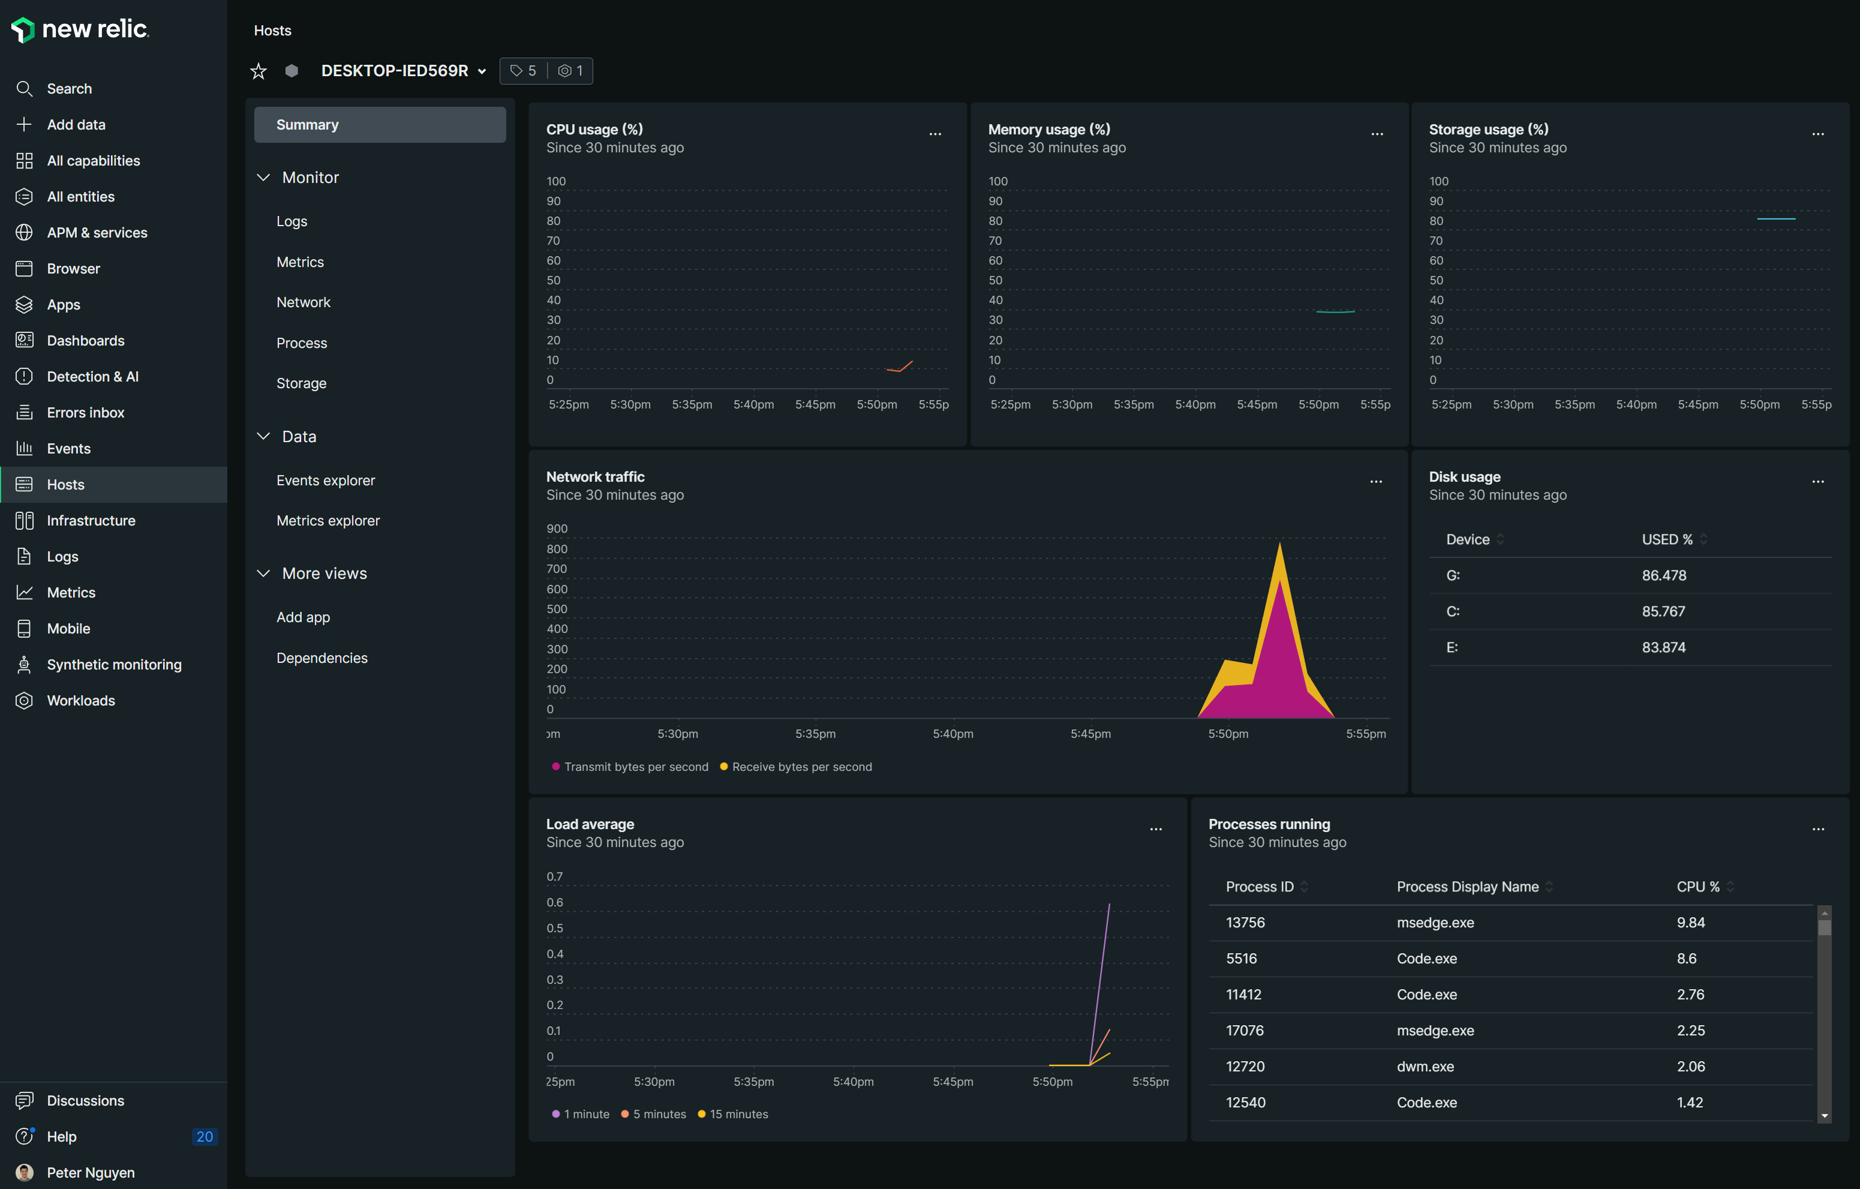
Task: Open Metrics explorer link
Action: pos(327,521)
